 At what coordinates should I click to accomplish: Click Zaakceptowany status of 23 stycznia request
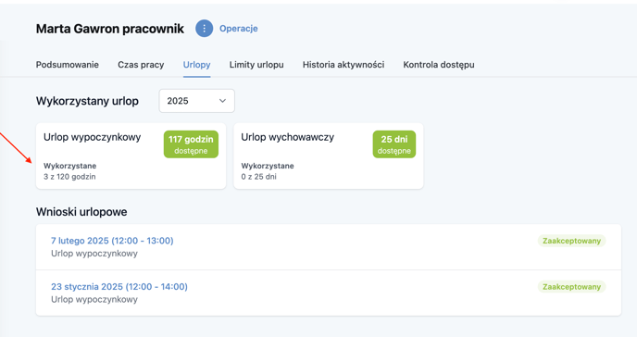[571, 287]
